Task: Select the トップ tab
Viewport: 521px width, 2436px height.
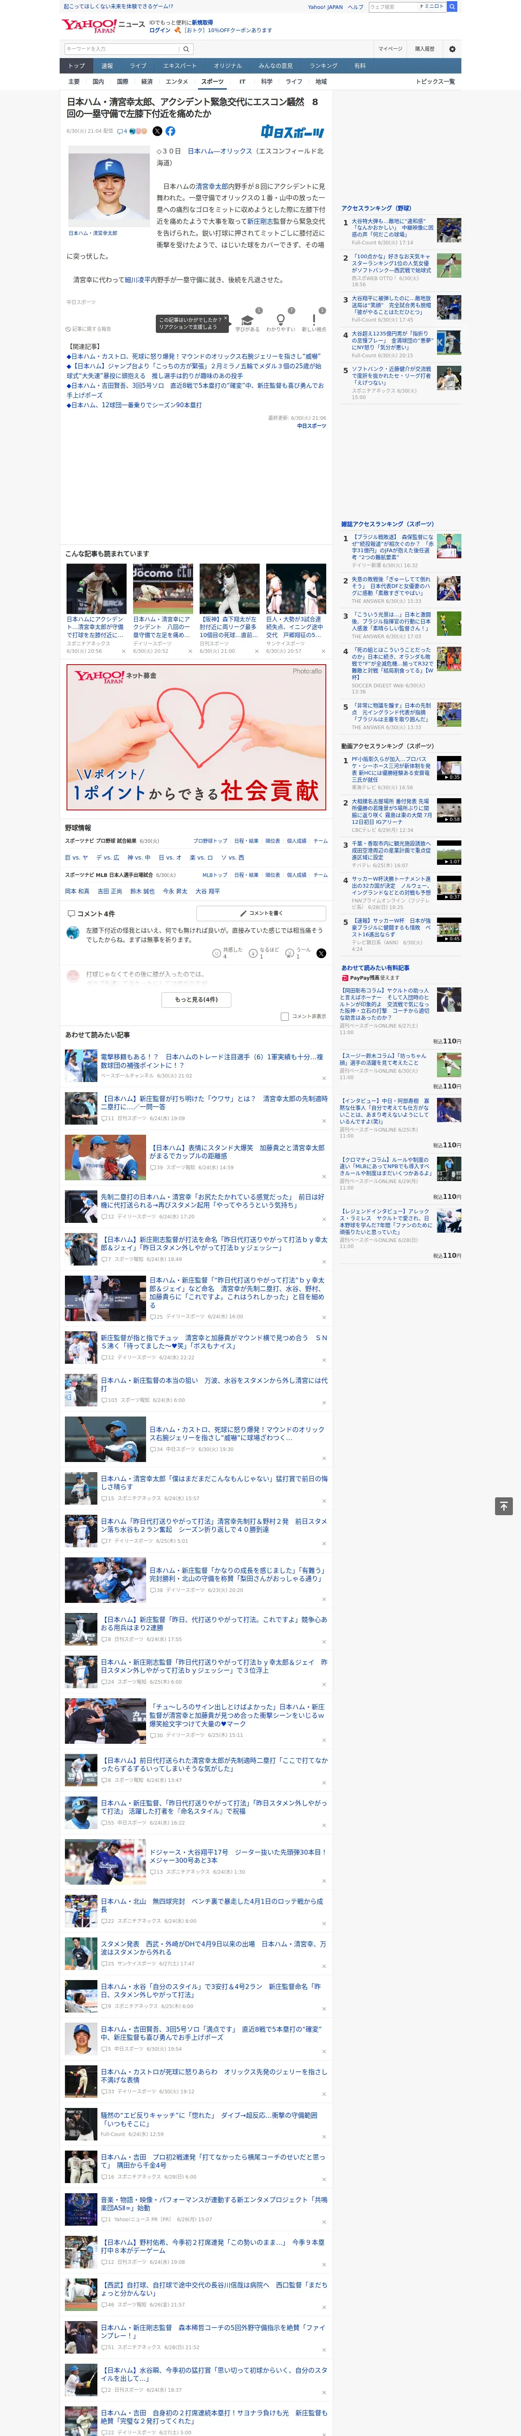Action: tap(77, 66)
